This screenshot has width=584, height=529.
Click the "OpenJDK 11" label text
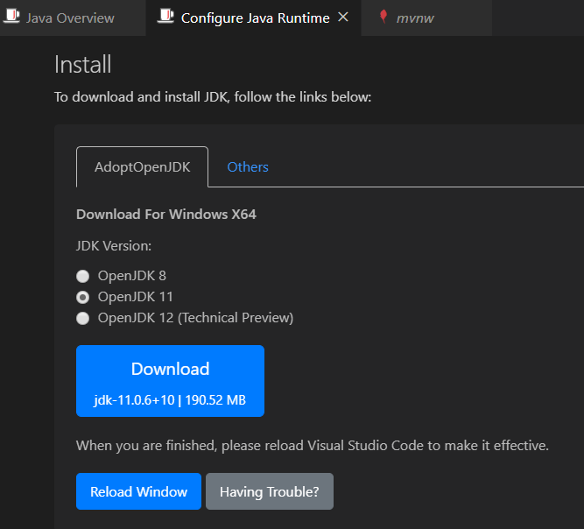click(x=136, y=297)
